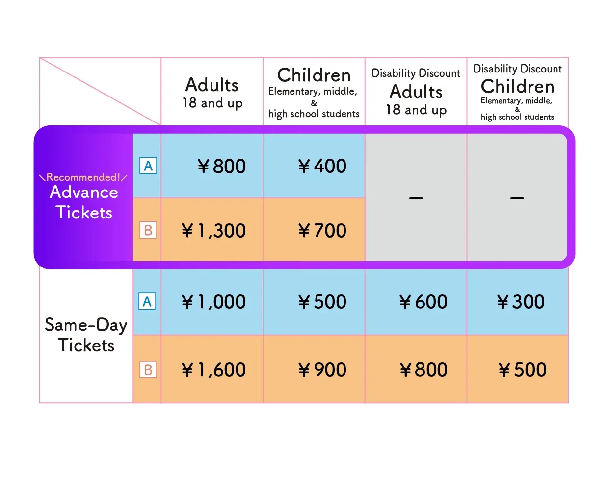The width and height of the screenshot is (608, 483).
Task: Select the Children column header without discount
Action: 314,93
